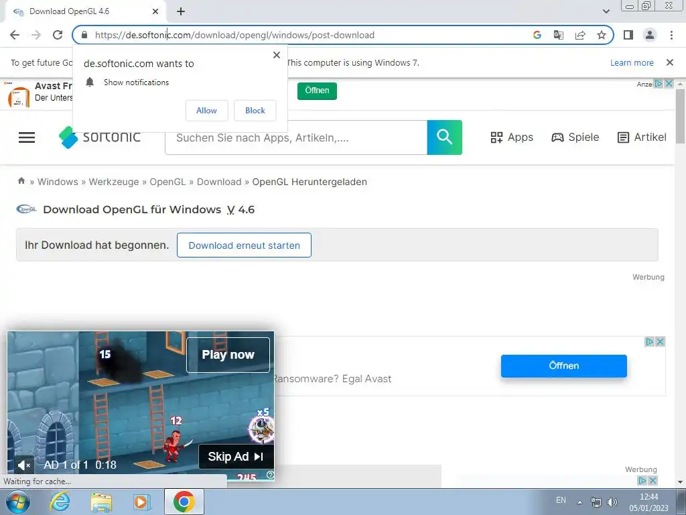Open a new browser tab

(x=181, y=11)
